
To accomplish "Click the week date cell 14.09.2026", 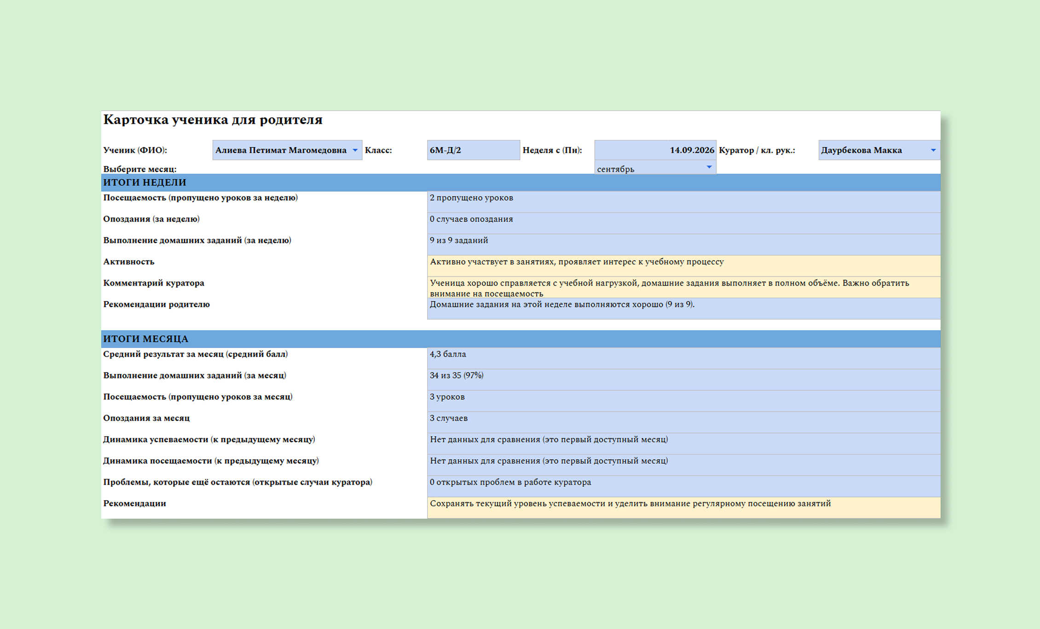I will (655, 150).
